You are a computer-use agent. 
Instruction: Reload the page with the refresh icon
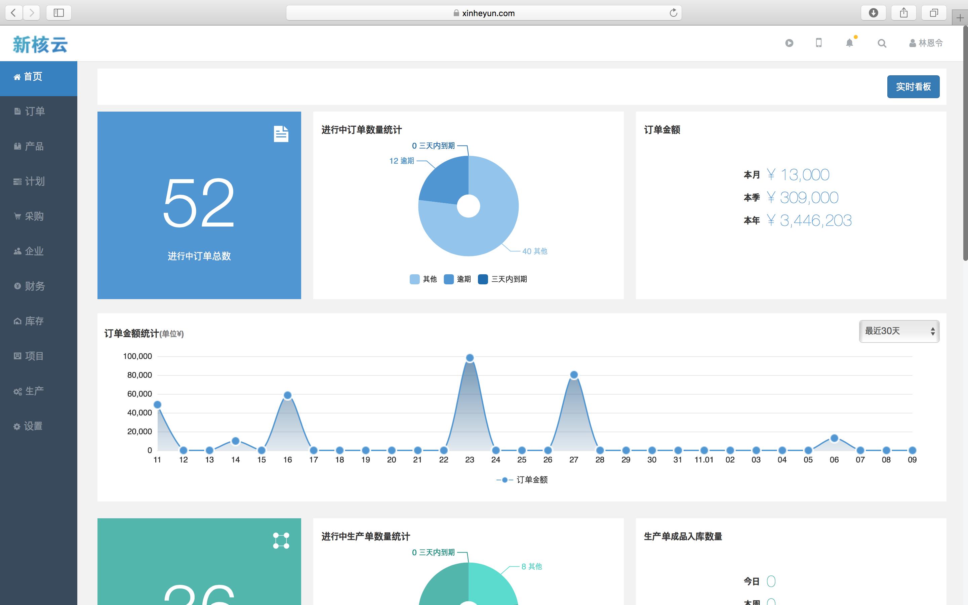pyautogui.click(x=673, y=13)
